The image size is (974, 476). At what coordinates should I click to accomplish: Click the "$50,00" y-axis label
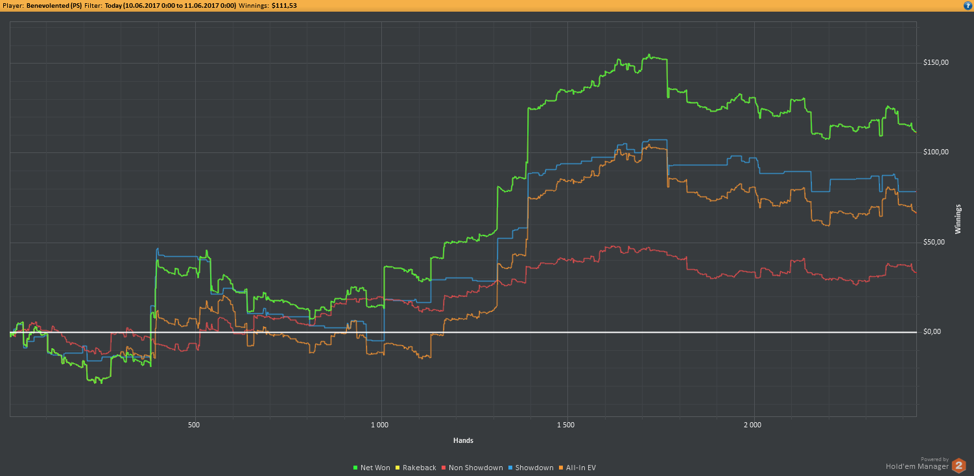point(934,243)
